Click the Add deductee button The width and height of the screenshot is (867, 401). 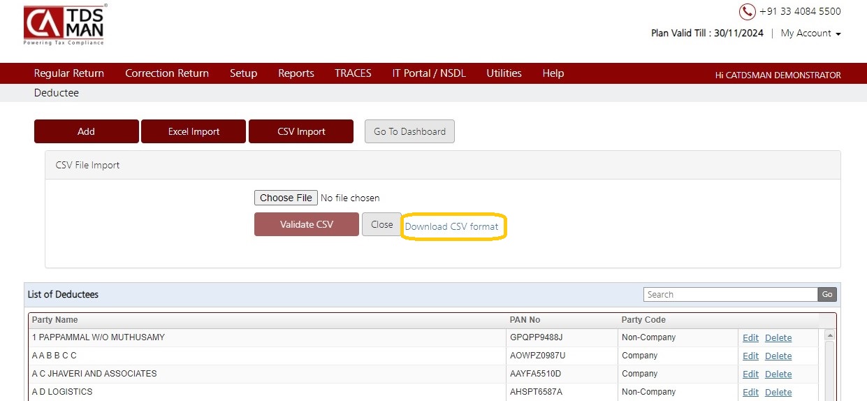coord(87,131)
